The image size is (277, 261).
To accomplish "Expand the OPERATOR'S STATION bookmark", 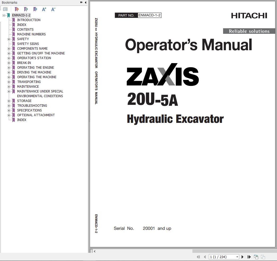I will tap(9, 58).
